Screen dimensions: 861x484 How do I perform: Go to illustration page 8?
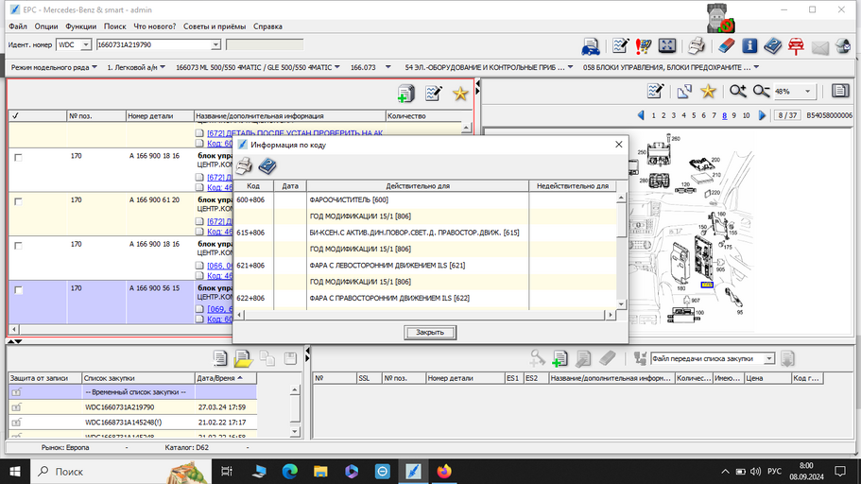coord(725,115)
